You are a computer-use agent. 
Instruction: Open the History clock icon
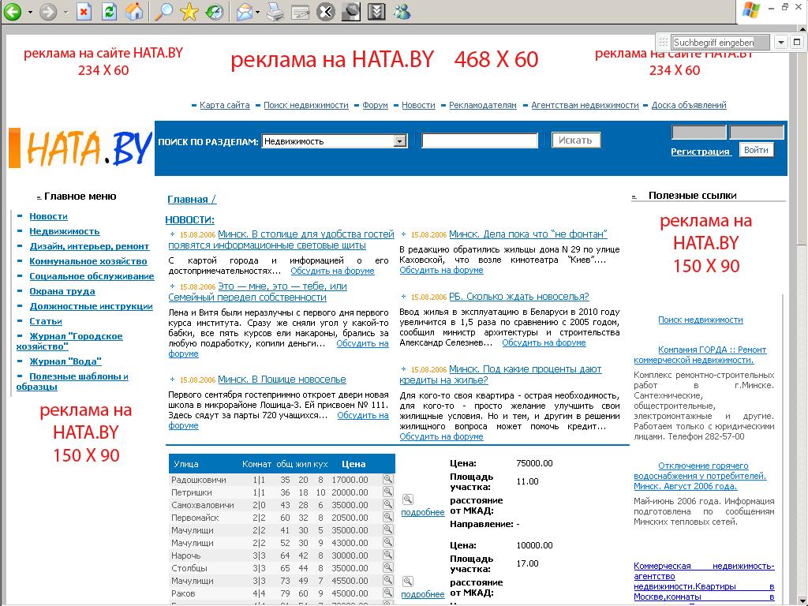[214, 11]
